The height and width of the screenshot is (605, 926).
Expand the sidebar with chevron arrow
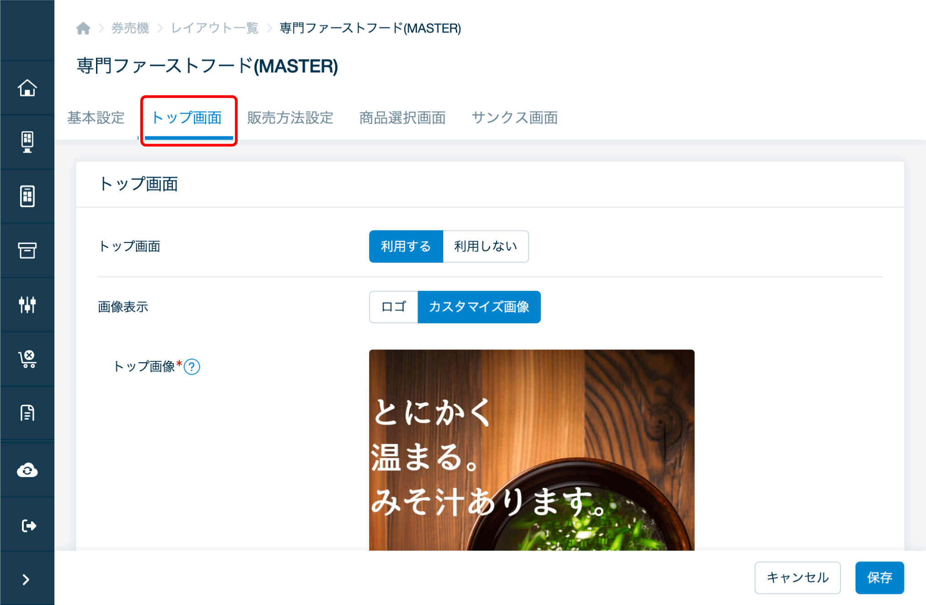26,579
